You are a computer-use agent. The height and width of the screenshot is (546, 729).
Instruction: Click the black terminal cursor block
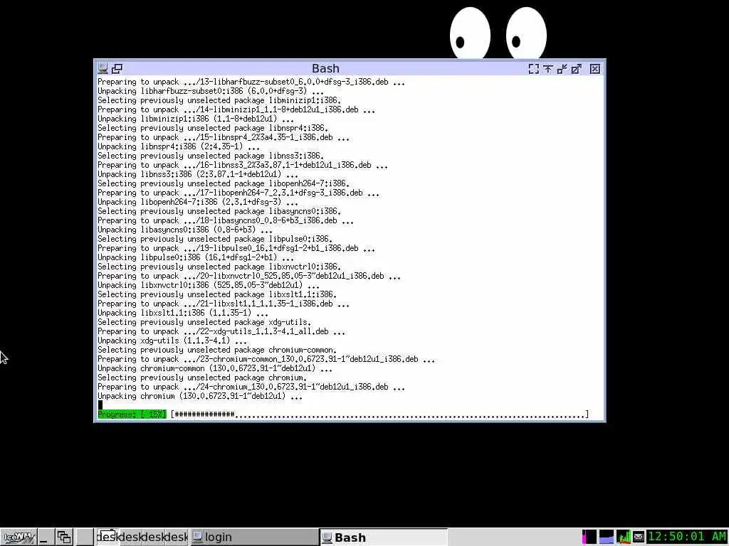[x=100, y=405]
